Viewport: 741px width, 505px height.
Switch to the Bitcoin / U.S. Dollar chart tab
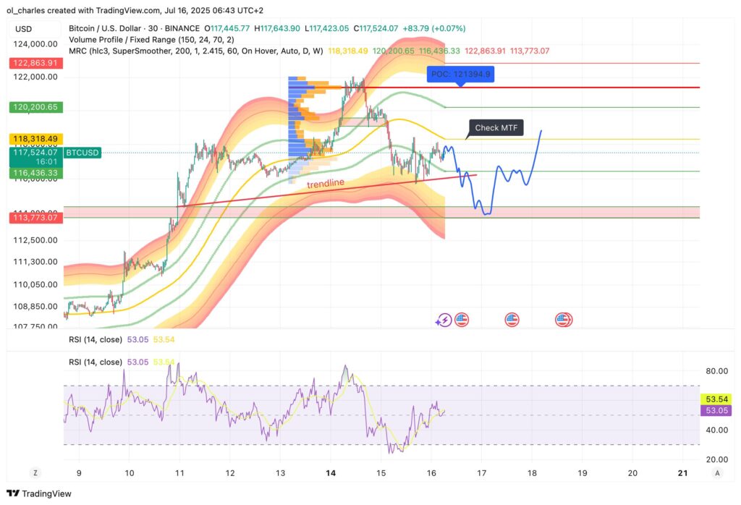(x=106, y=27)
